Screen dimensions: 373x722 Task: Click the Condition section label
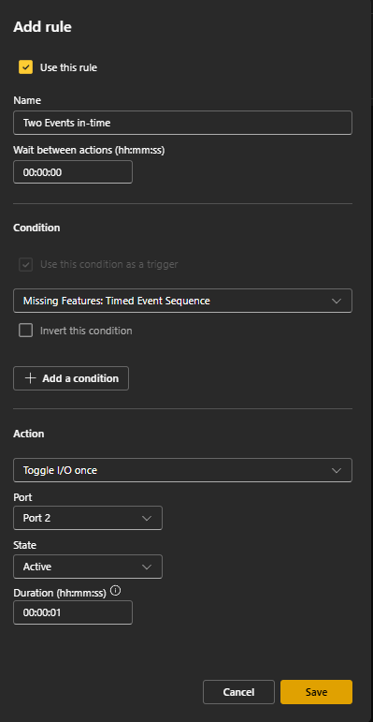pos(36,228)
